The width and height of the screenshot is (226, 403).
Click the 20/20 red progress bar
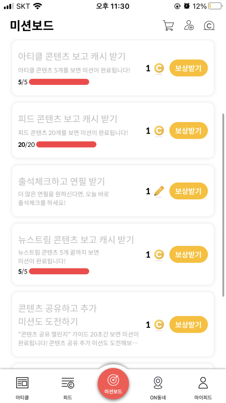click(66, 144)
